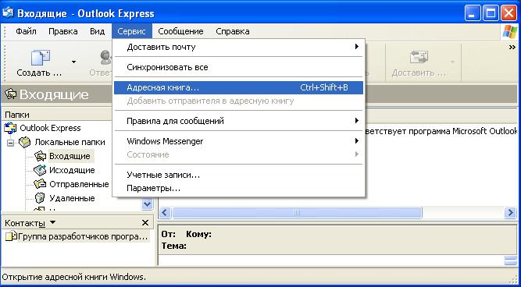Click the Папки pane header
The image size is (521, 287).
point(56,115)
